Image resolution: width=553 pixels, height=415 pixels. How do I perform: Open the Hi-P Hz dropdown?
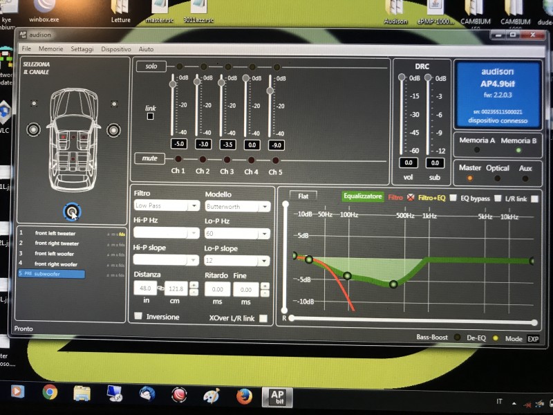point(166,233)
